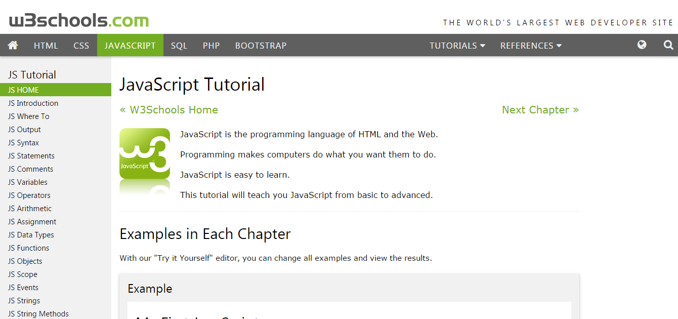Click the home icon in the navigation bar
This screenshot has height=319, width=678.
12,45
